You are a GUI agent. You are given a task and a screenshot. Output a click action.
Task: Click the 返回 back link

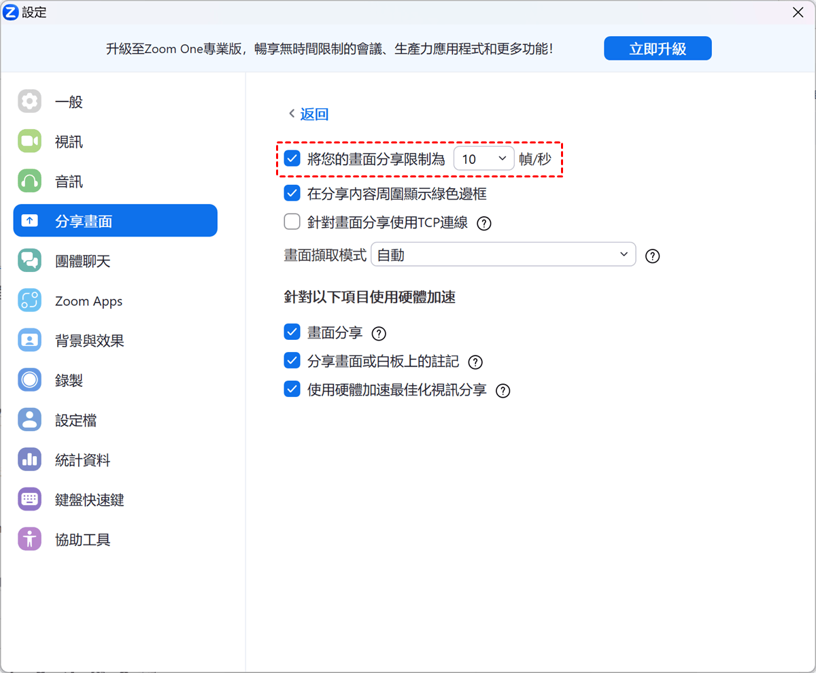point(309,114)
